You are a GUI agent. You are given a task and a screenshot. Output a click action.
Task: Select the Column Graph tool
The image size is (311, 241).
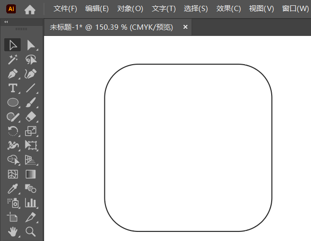[31, 203]
